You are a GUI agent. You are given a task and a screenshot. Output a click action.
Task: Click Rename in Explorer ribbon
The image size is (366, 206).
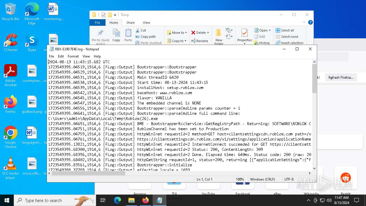(x=200, y=41)
